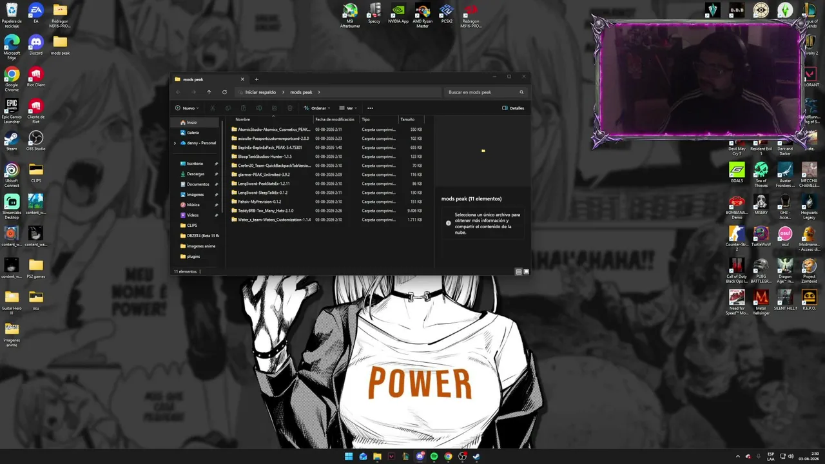
Task: Switch to details list view in status bar
Action: point(519,272)
